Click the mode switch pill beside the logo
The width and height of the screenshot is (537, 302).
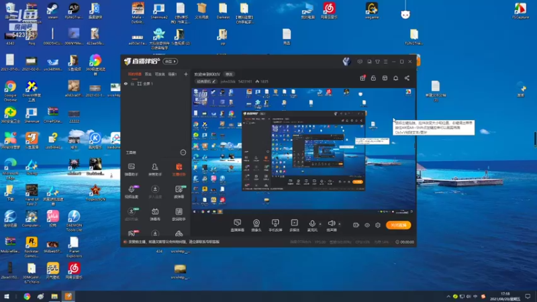coord(170,61)
